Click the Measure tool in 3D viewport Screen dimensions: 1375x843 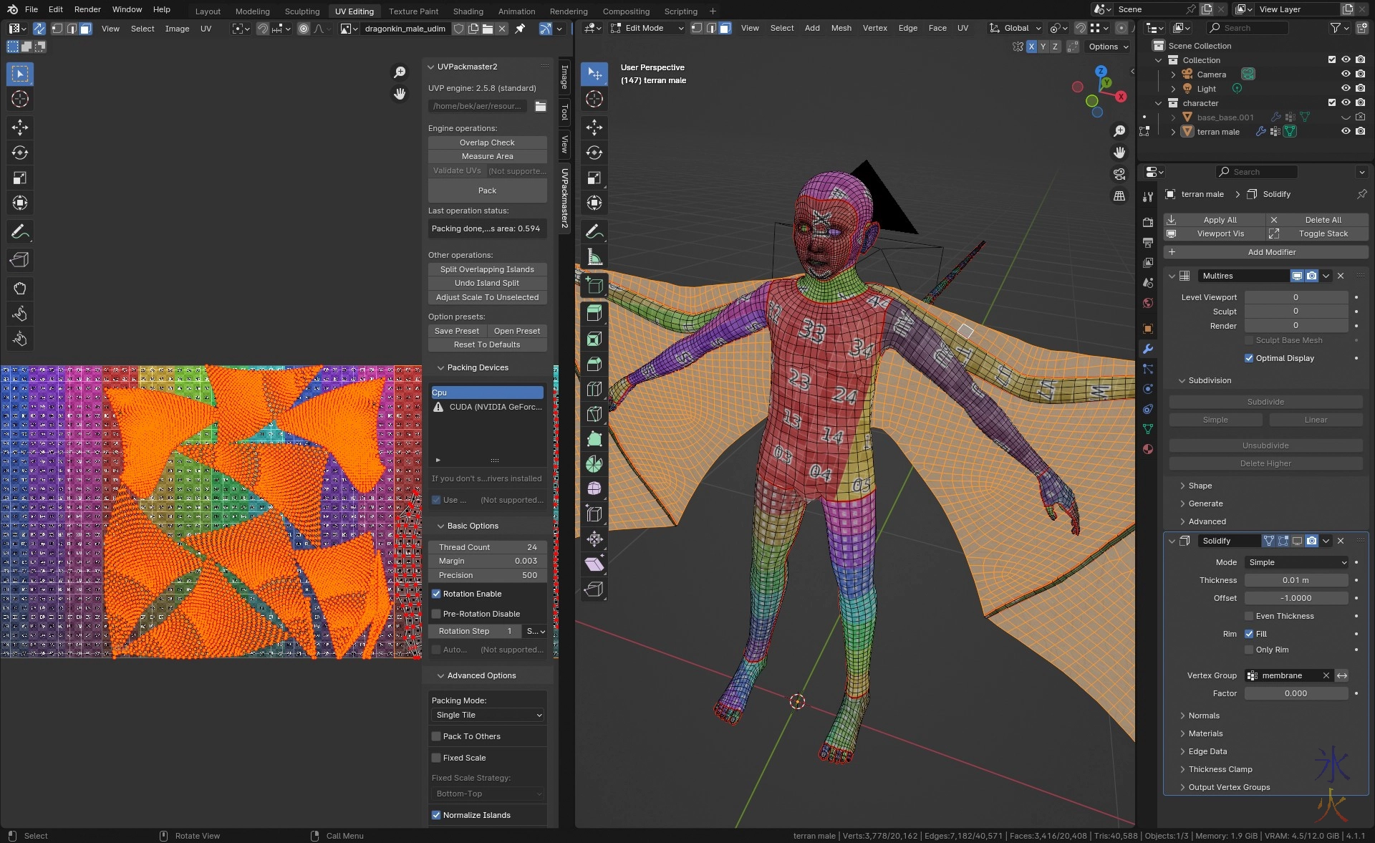click(x=594, y=257)
